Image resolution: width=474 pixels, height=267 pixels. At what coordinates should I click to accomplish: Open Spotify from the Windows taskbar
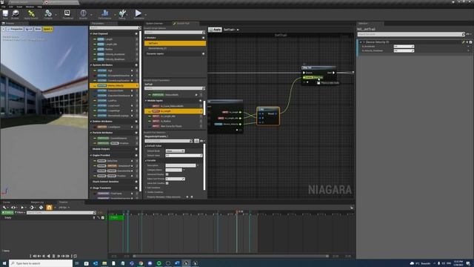click(158, 263)
